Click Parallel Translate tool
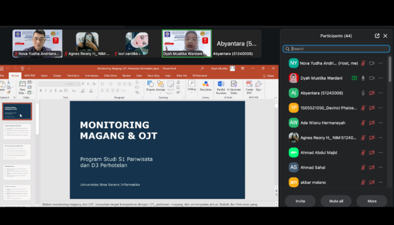394x225 pixels. (221, 87)
